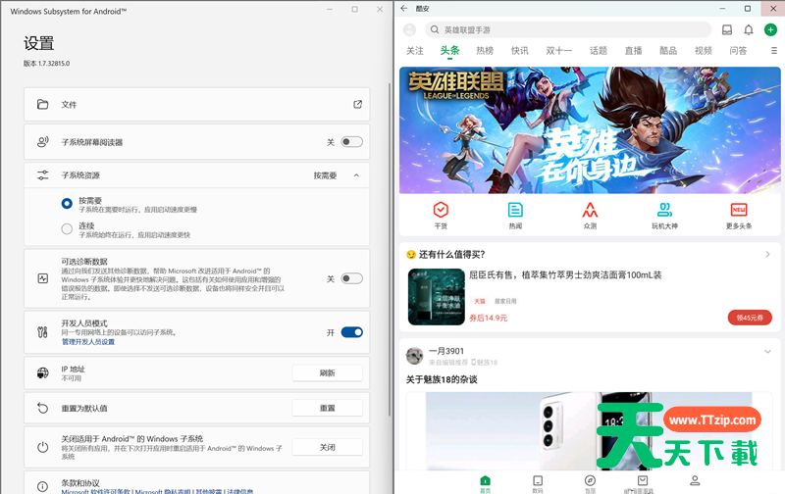Expand the 还有什么值得买 card arrow
785x494 pixels.
pyautogui.click(x=767, y=255)
